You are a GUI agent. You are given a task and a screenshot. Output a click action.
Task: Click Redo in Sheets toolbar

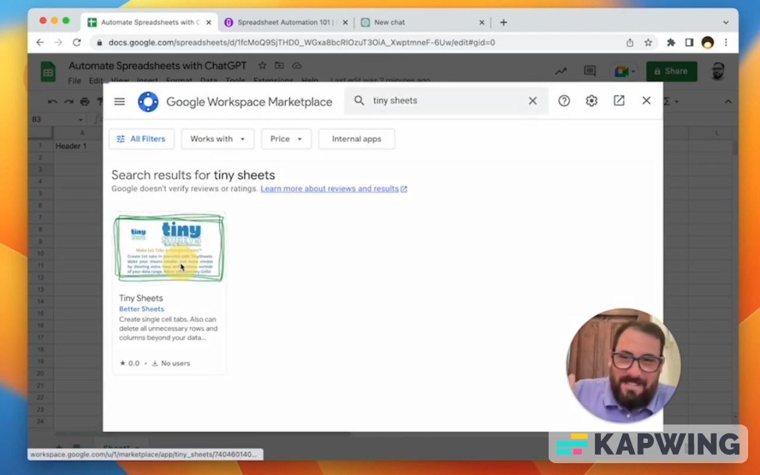click(69, 102)
